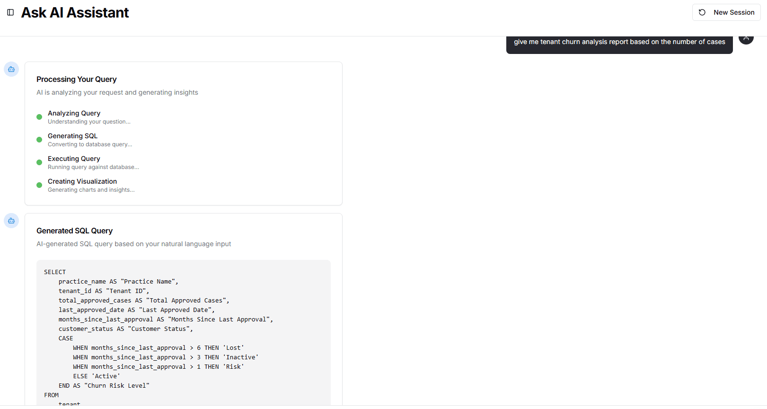Click the bot icon beside Generated SQL Query
This screenshot has height=409, width=767.
(x=11, y=221)
